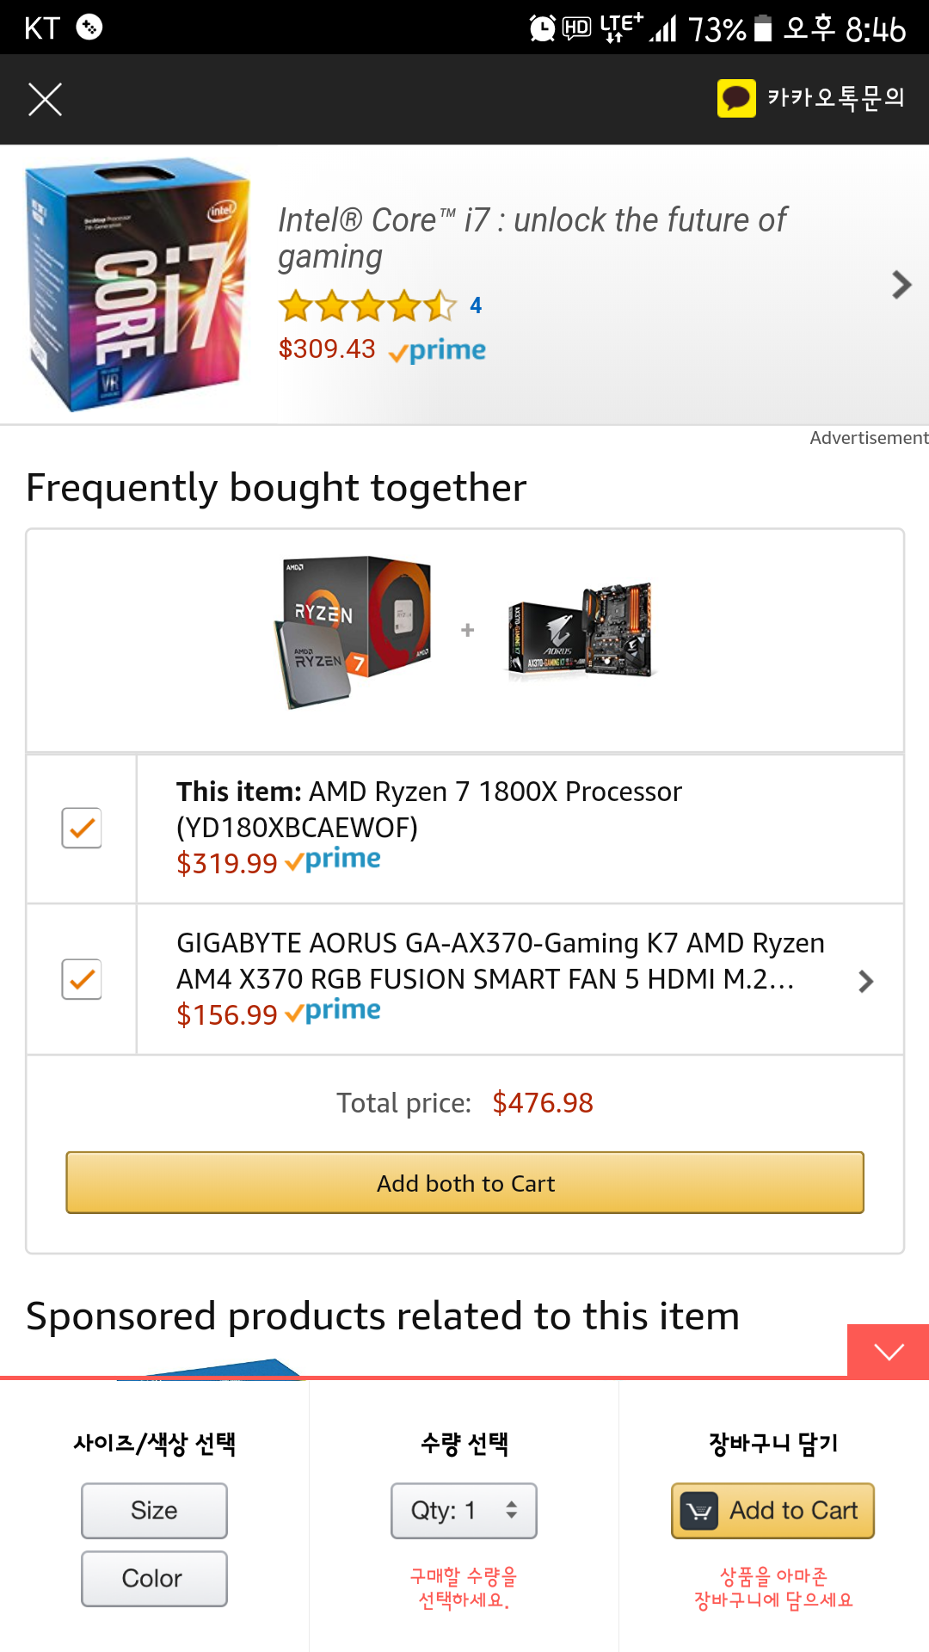Collapse the bottom panel with red arrow
This screenshot has width=929, height=1652.
tap(888, 1352)
